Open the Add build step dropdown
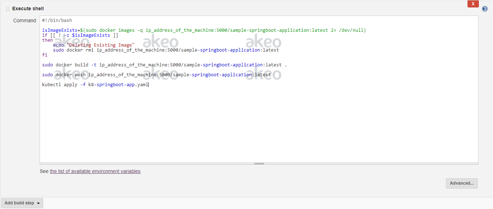The height and width of the screenshot is (209, 493). point(22,203)
